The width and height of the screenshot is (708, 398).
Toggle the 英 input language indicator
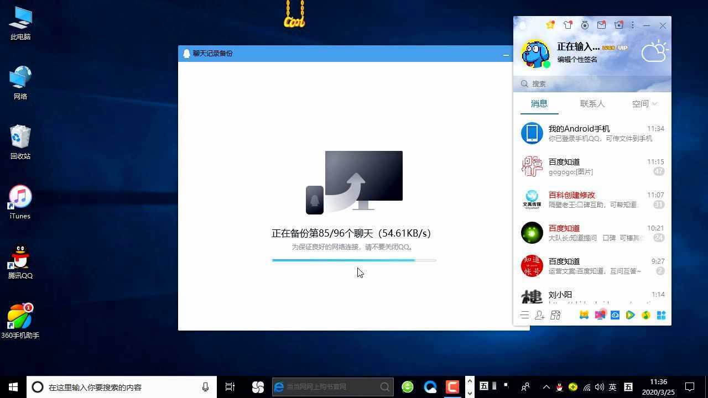click(613, 387)
